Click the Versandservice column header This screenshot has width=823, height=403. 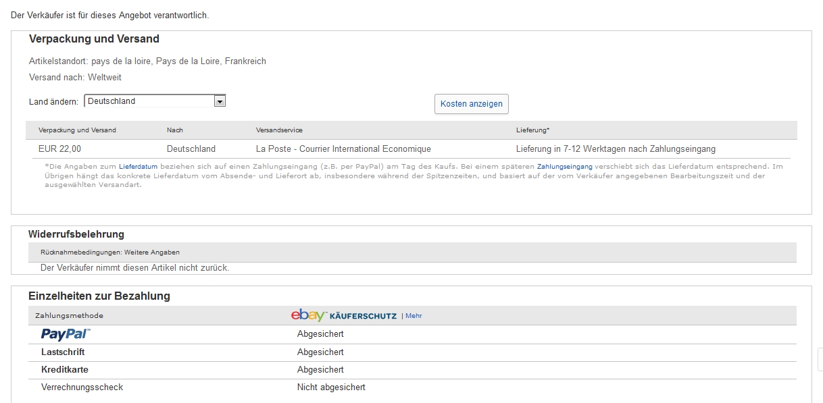279,130
